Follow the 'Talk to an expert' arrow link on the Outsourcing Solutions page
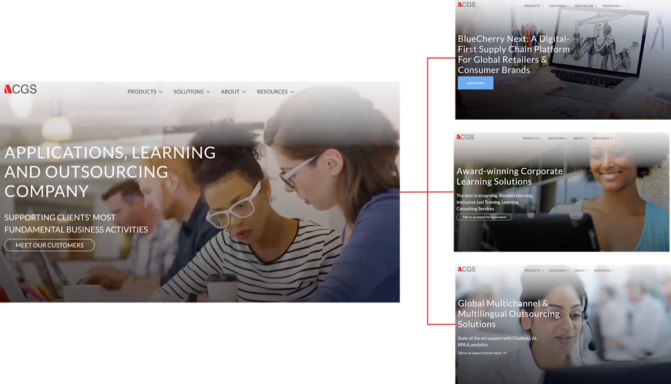This screenshot has width=671, height=384. pos(482,353)
